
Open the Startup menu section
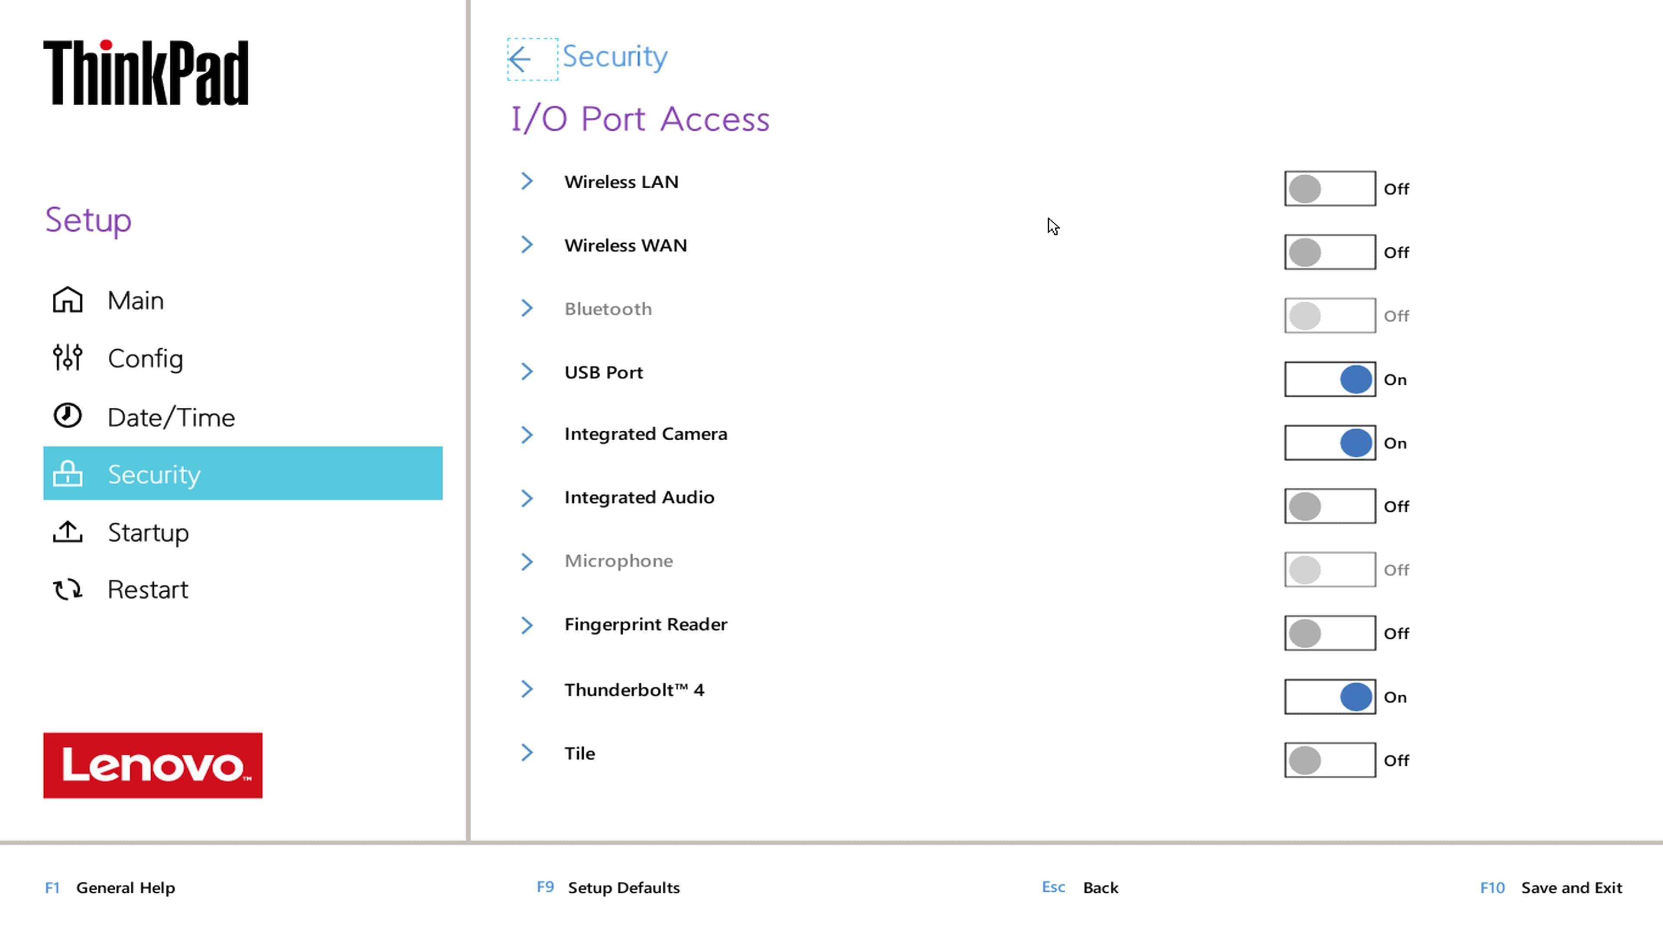(x=149, y=532)
